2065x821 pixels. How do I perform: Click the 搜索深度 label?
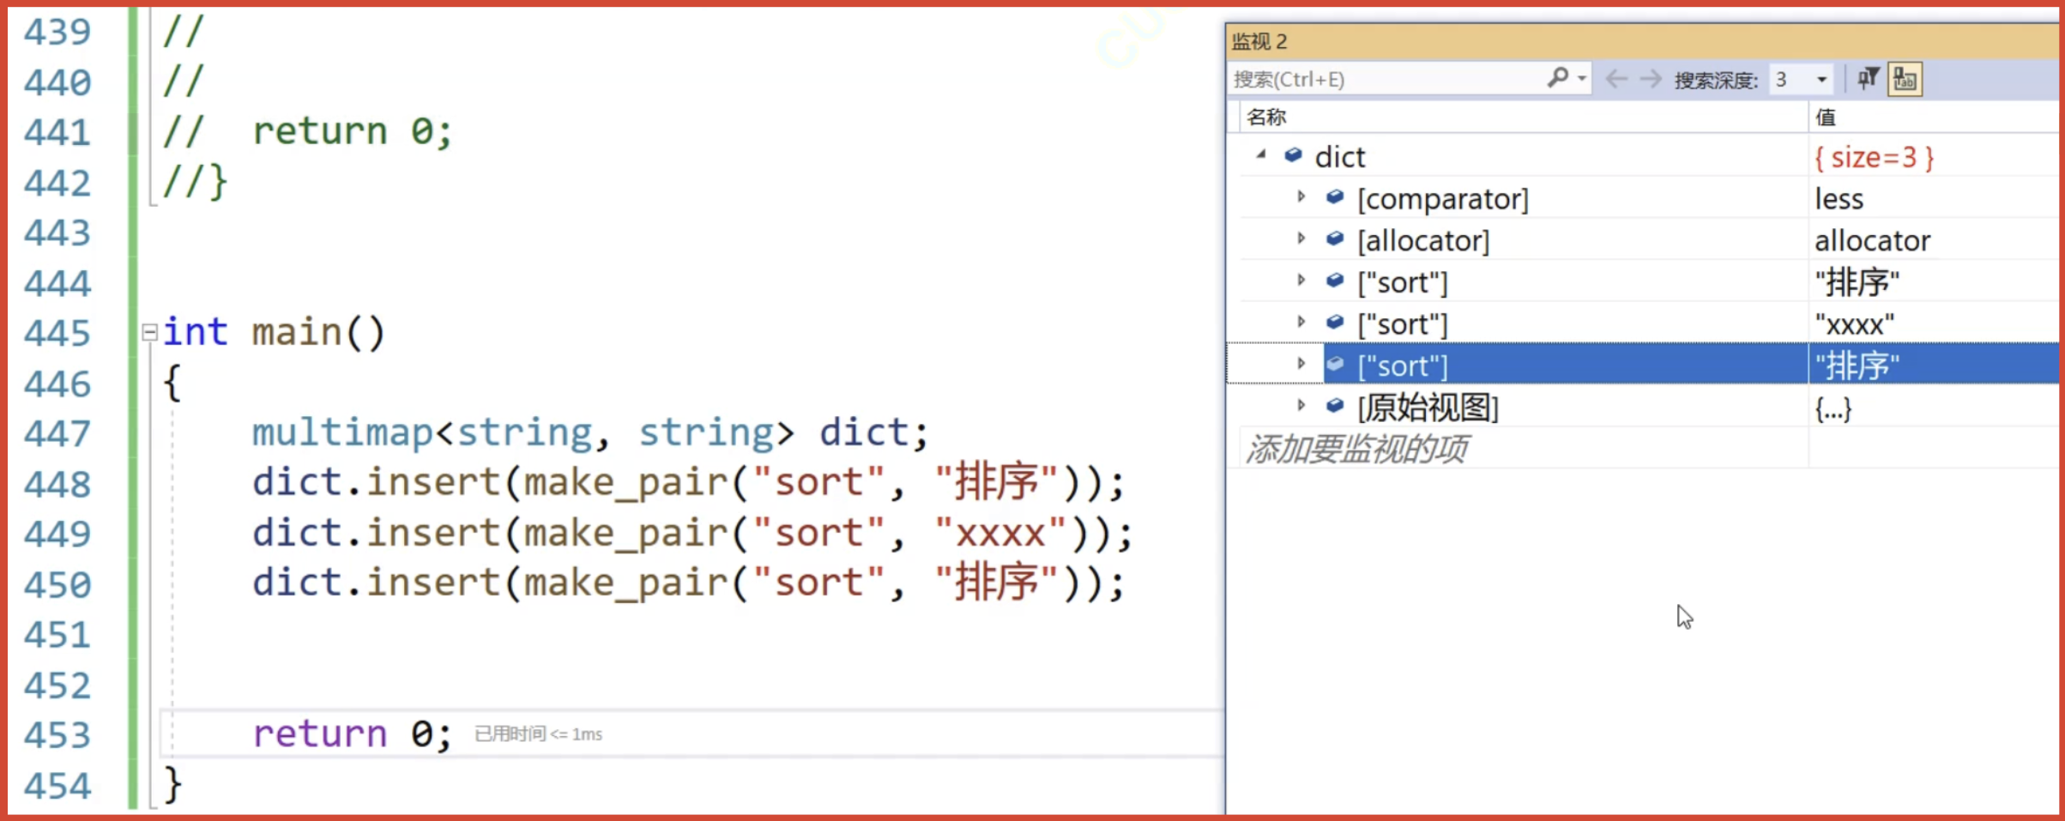tap(1716, 81)
